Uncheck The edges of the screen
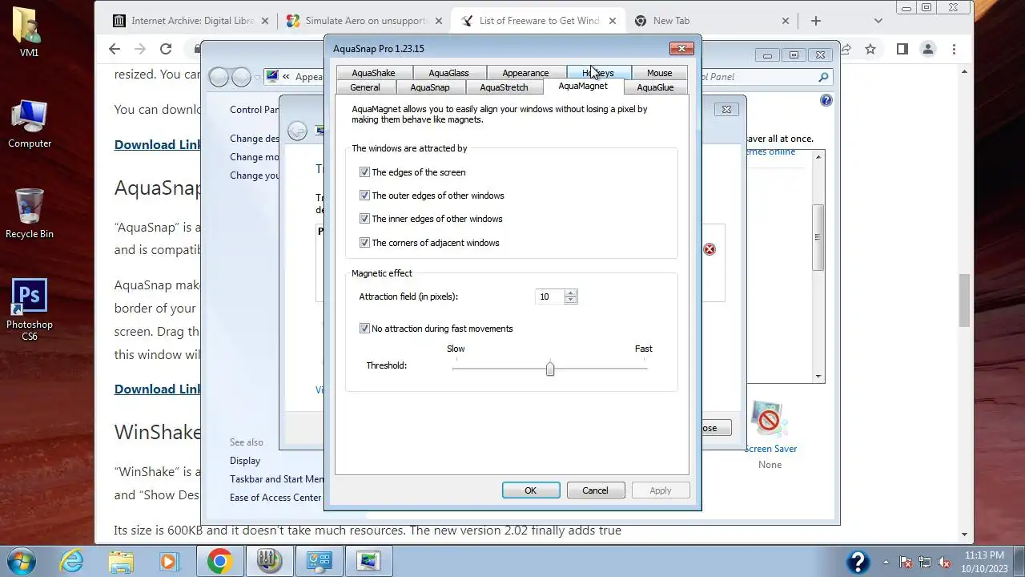The width and height of the screenshot is (1025, 577). [364, 172]
